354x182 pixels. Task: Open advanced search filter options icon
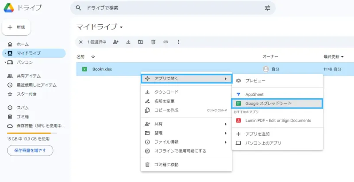(x=267, y=8)
